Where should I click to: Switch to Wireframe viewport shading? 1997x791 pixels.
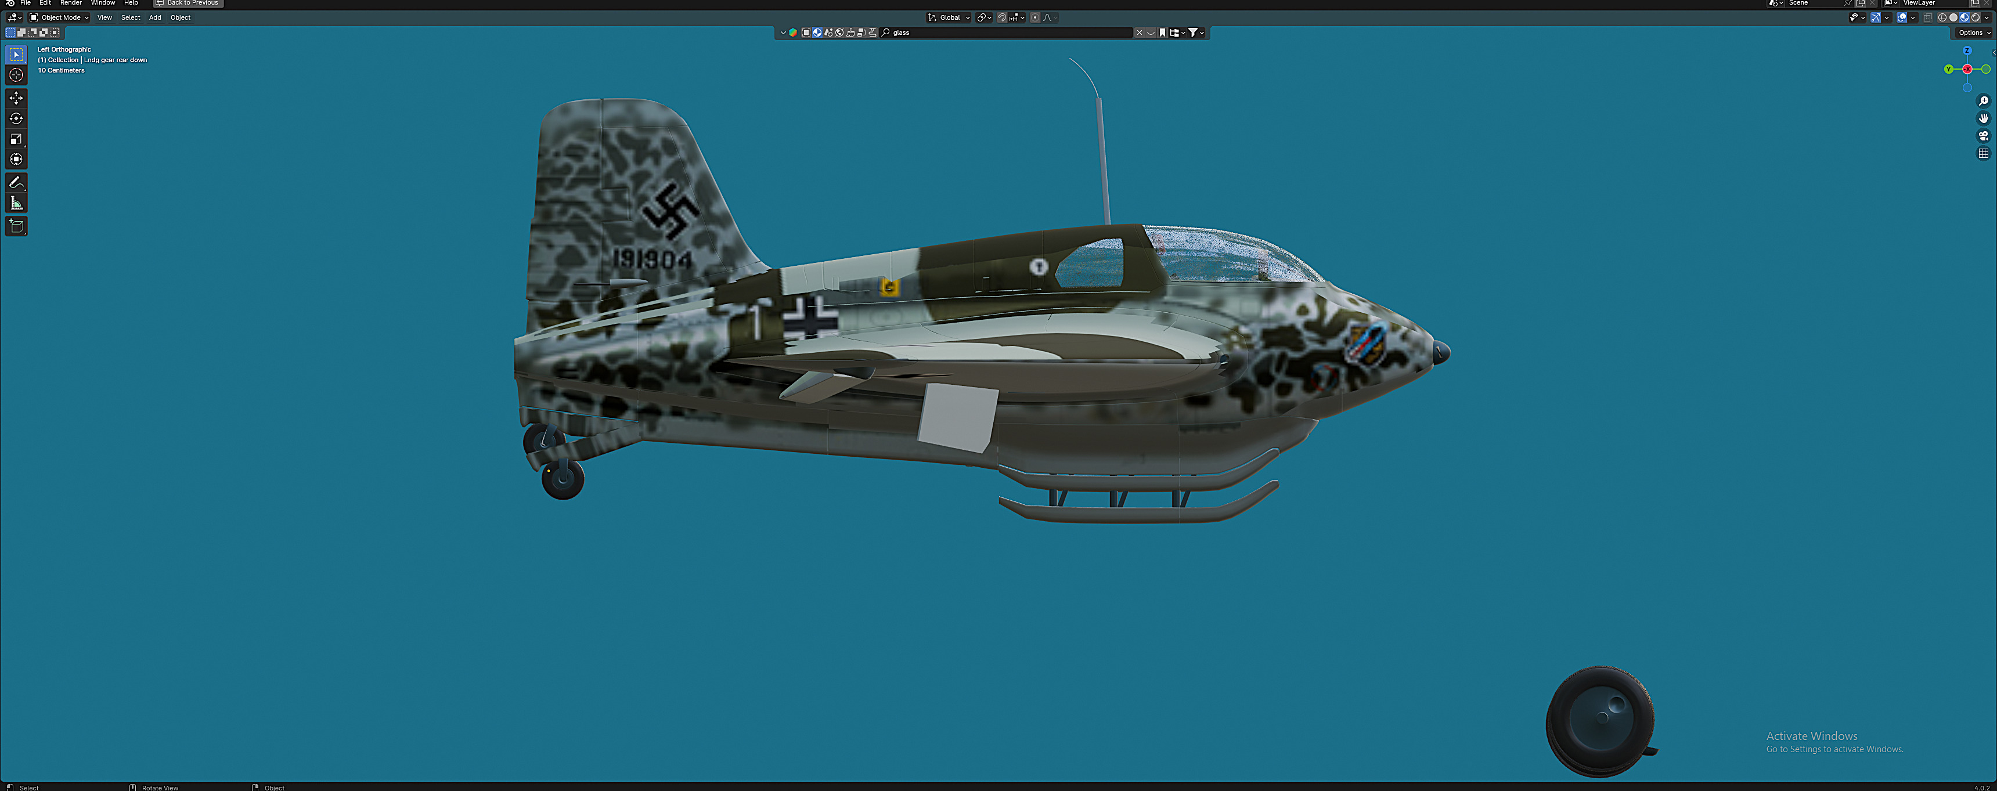point(1943,17)
